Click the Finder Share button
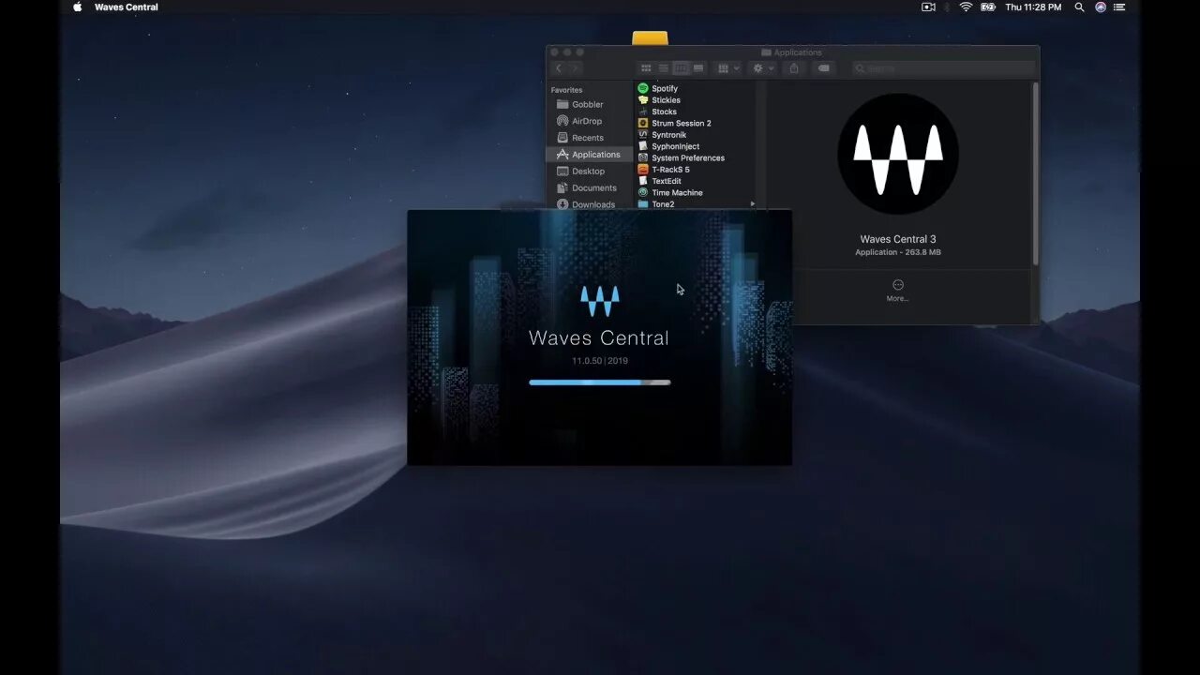This screenshot has height=675, width=1200. (794, 68)
